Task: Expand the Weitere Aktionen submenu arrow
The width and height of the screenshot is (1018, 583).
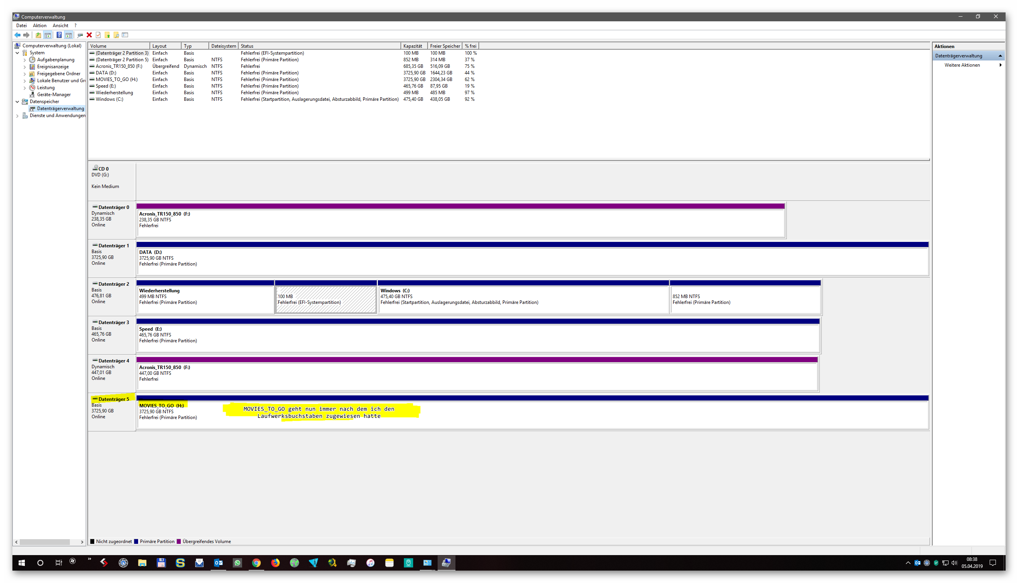Action: [1001, 65]
